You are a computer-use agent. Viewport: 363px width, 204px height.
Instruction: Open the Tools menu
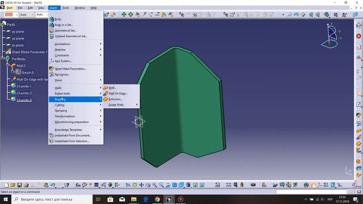pyautogui.click(x=66, y=8)
